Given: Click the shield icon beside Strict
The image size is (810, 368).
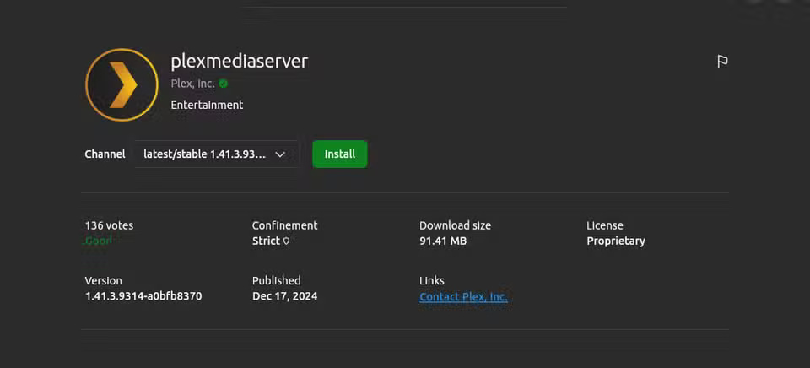Looking at the screenshot, I should 286,241.
